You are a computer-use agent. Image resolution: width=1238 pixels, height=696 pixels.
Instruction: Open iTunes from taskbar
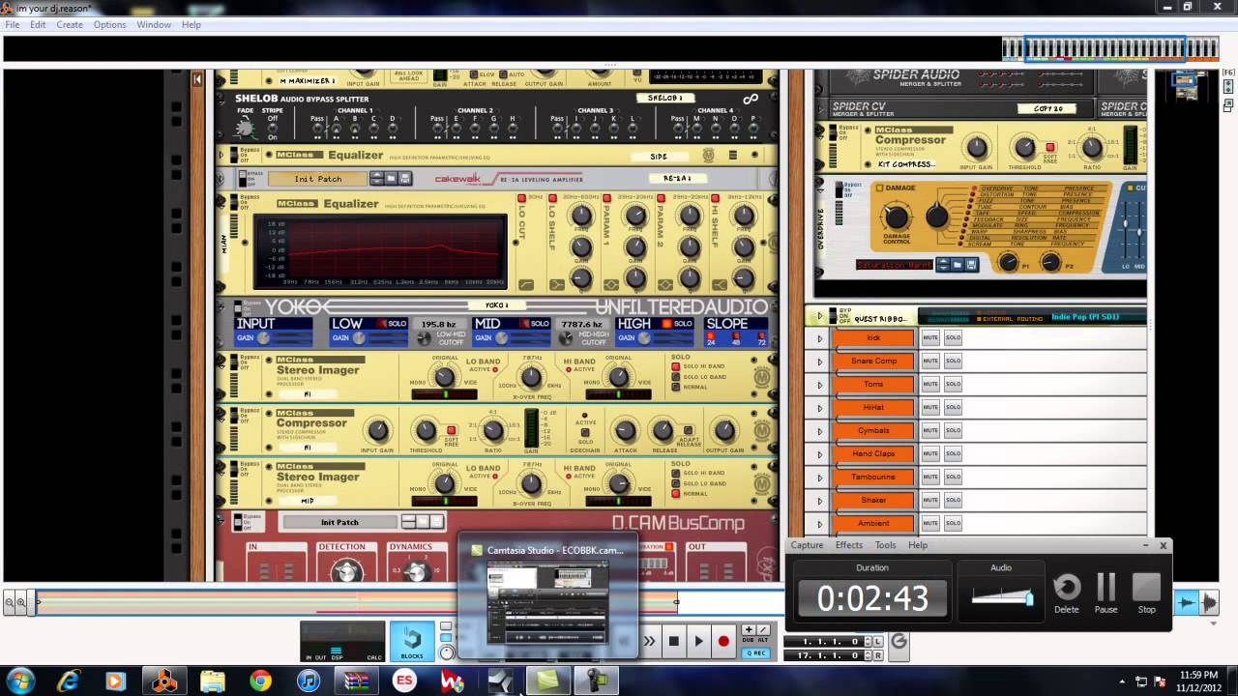coord(308,681)
